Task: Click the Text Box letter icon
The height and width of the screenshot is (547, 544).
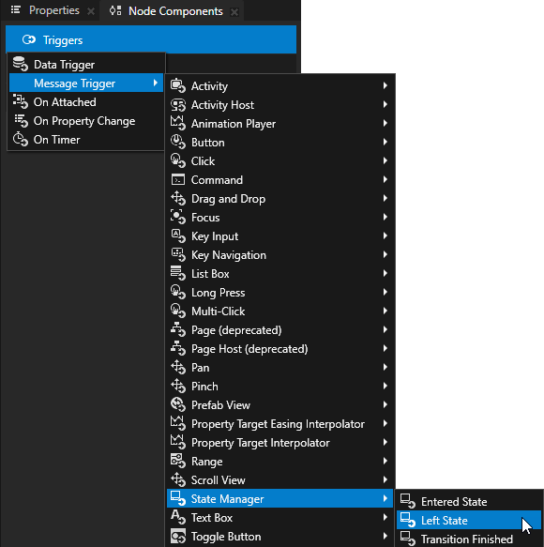Action: pyautogui.click(x=178, y=517)
